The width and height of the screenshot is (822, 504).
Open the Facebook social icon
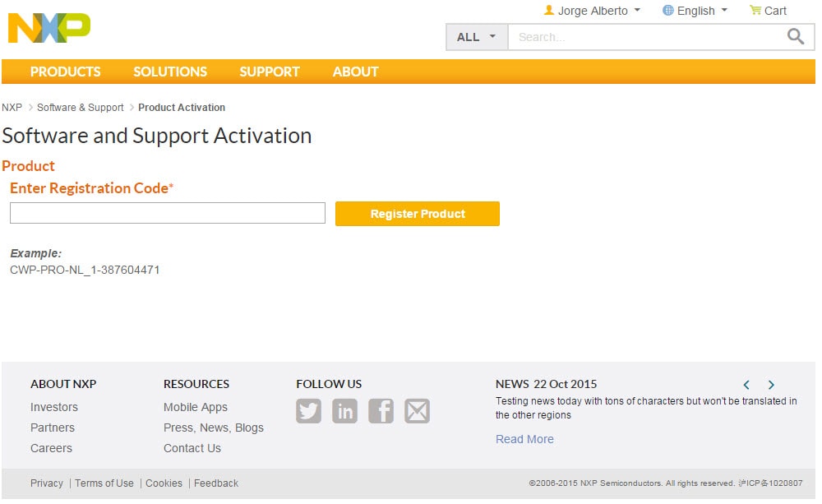381,410
